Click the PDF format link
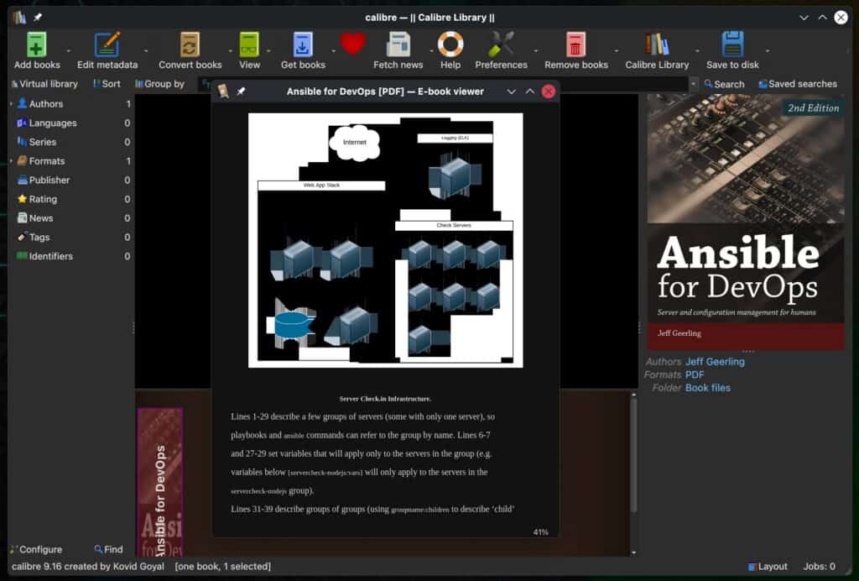Screen dimensions: 859x581 [695, 375]
